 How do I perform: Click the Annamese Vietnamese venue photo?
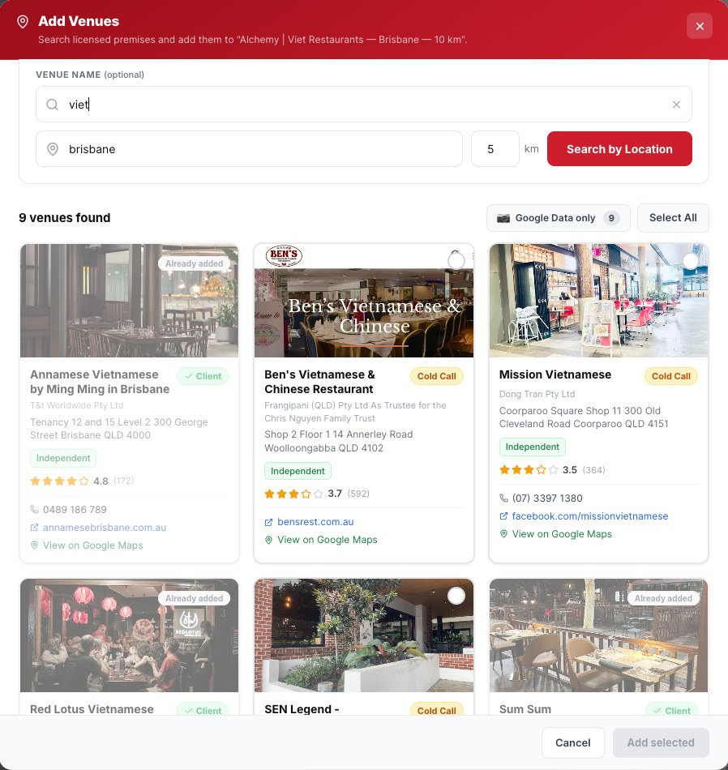pos(129,301)
